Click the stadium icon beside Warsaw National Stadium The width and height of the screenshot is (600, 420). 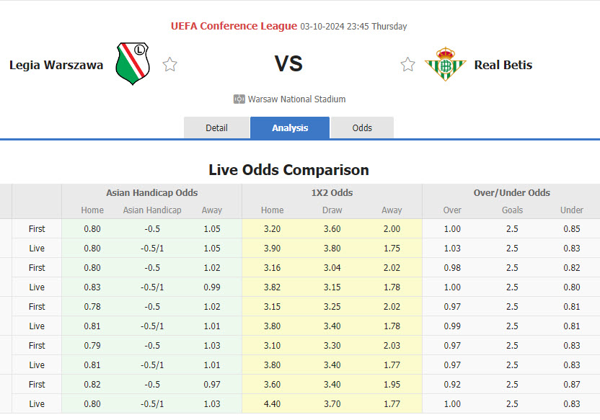click(x=238, y=99)
